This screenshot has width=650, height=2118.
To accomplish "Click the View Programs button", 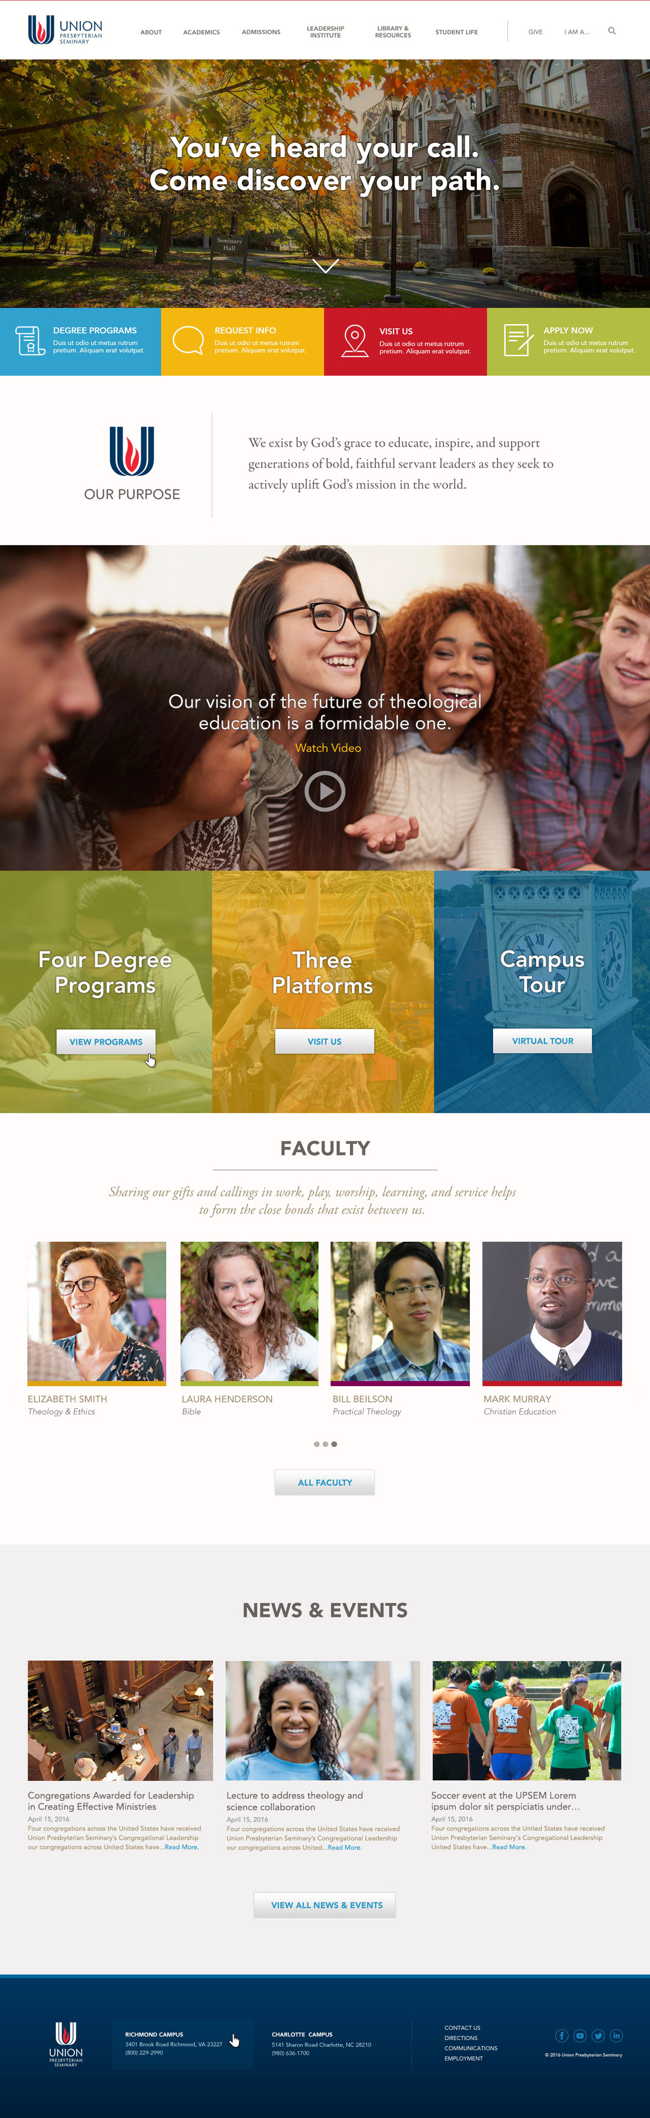I will [x=106, y=1042].
